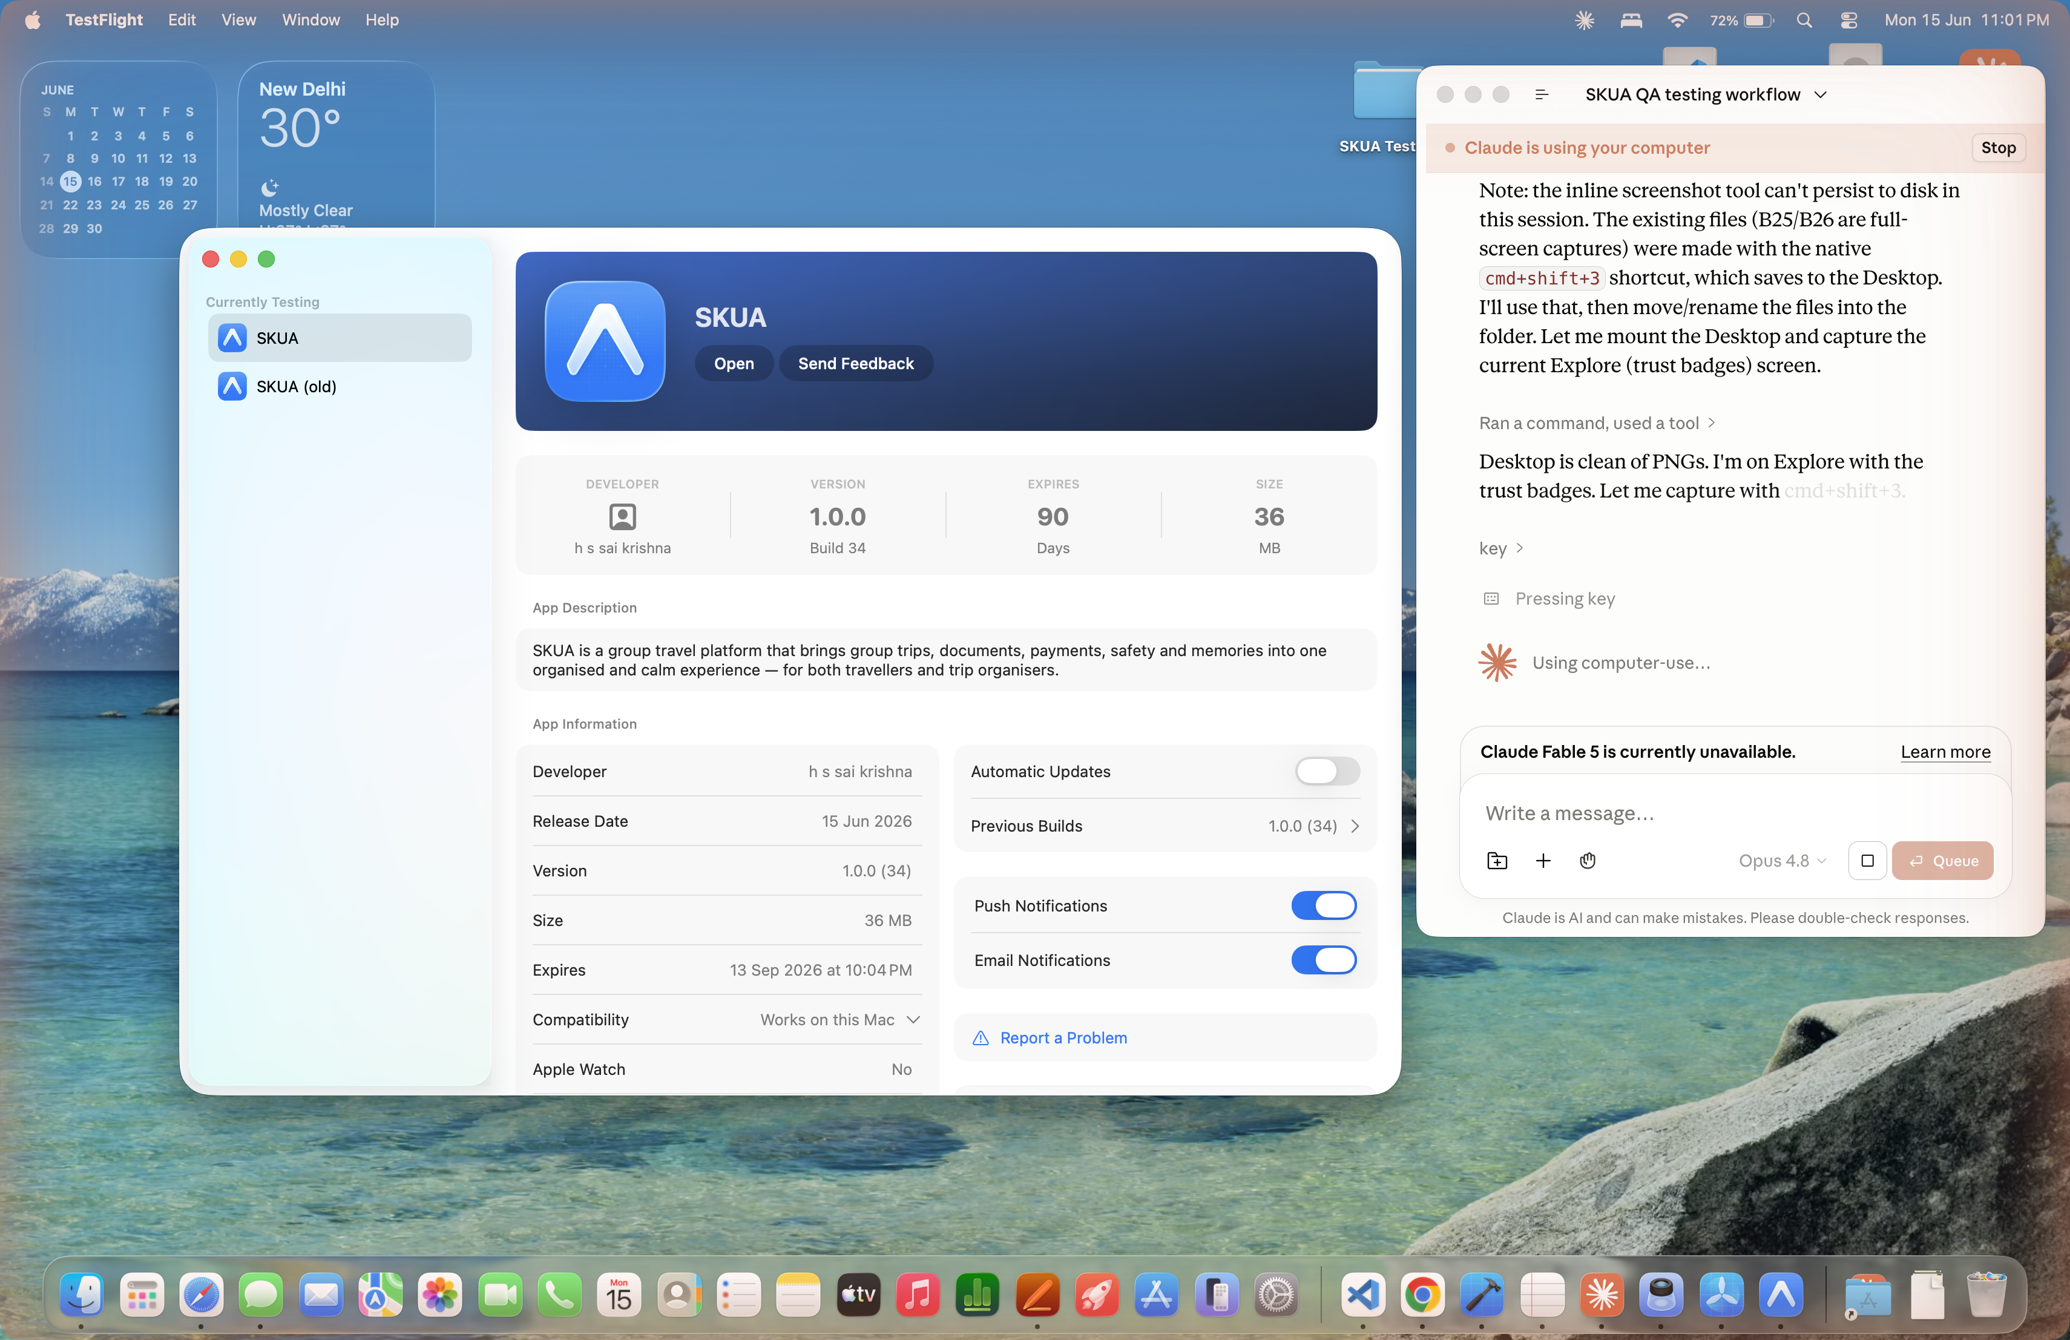Image resolution: width=2070 pixels, height=1340 pixels.
Task: Open the Works on this Mac compatibility dropdown
Action: tap(839, 1019)
